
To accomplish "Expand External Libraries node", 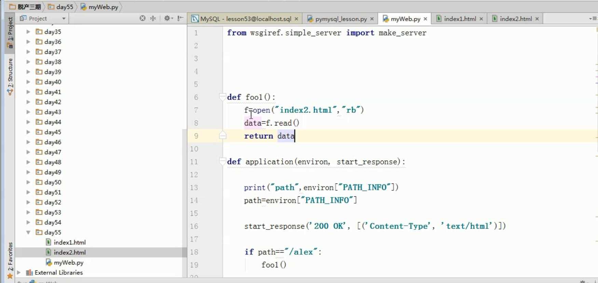I will click(19, 272).
